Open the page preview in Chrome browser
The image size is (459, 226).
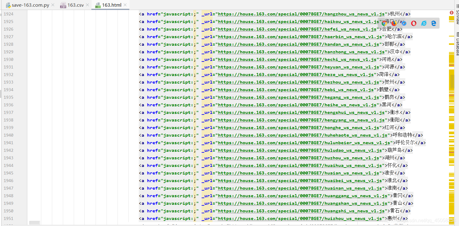click(x=384, y=23)
